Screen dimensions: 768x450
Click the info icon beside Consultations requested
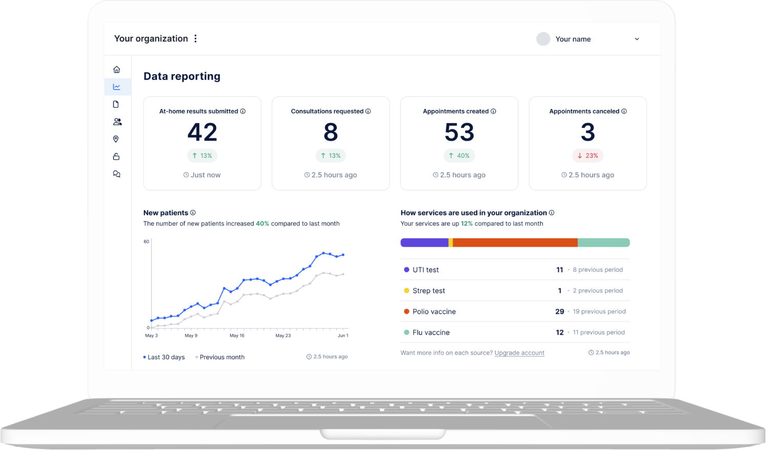tap(368, 111)
